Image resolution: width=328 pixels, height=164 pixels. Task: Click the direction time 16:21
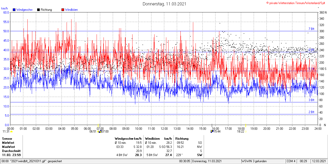click(180, 147)
